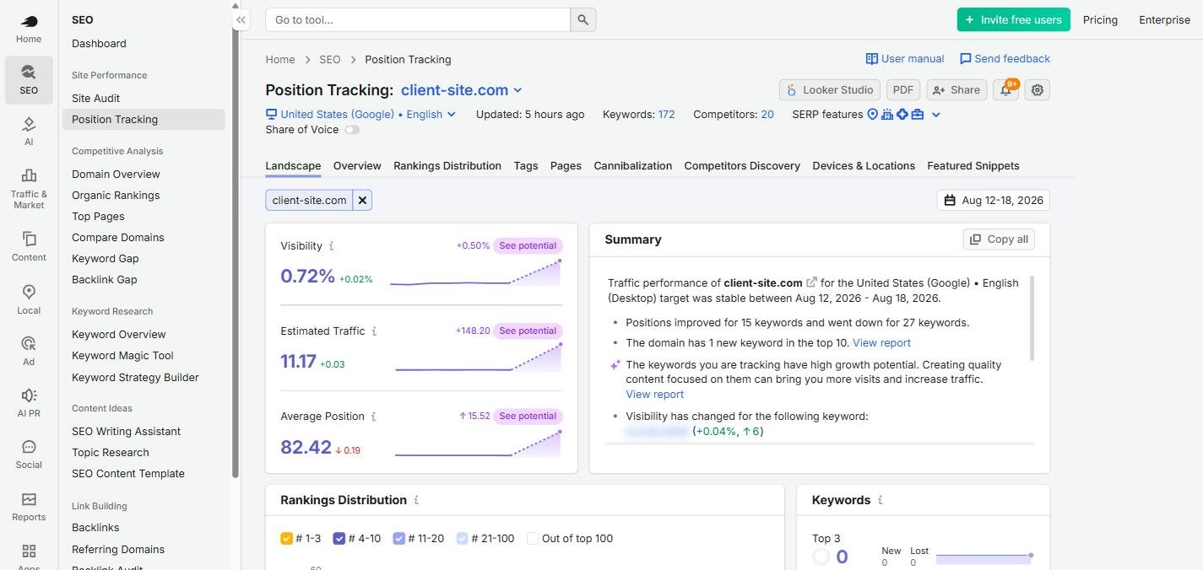Uncheck the # 4-10 checkbox
The image size is (1203, 570).
[339, 539]
